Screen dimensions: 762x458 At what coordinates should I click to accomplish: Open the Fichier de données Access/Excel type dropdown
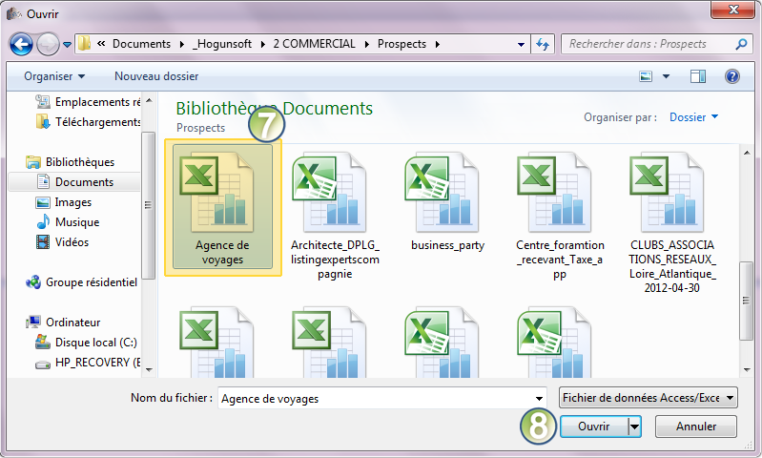pos(648,398)
